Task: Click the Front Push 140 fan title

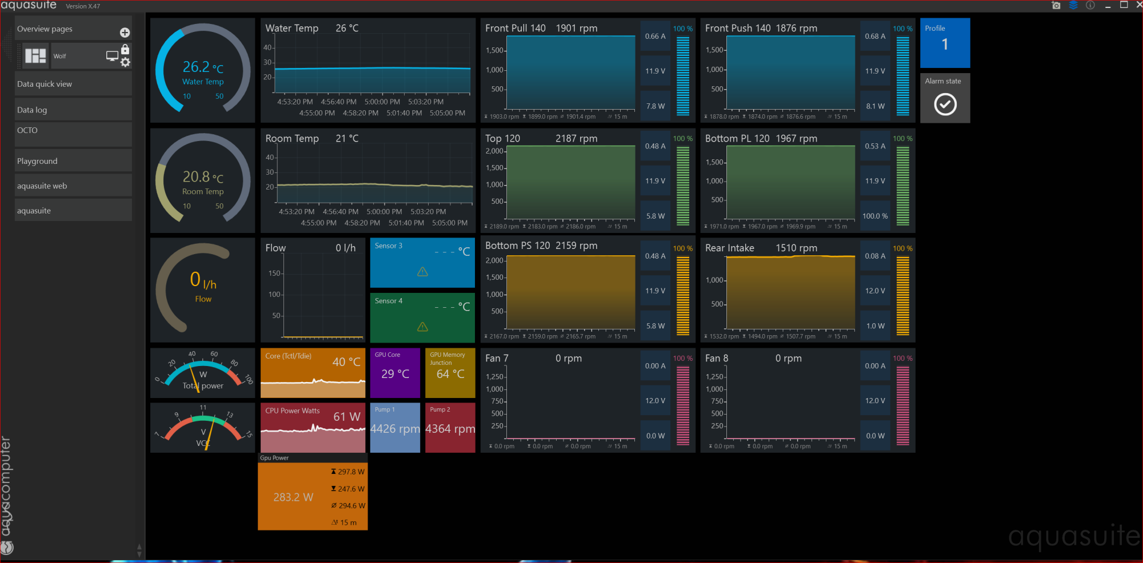Action: (x=738, y=28)
